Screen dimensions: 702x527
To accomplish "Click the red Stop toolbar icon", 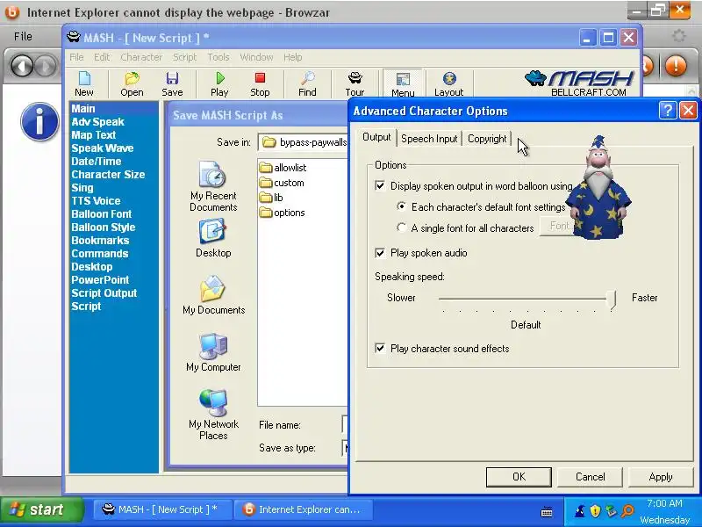I will click(260, 84).
